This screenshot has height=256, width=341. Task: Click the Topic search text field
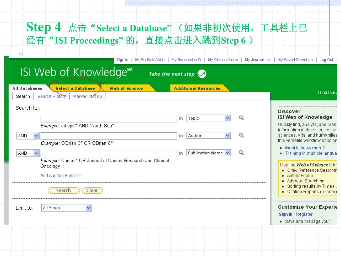click(109, 119)
